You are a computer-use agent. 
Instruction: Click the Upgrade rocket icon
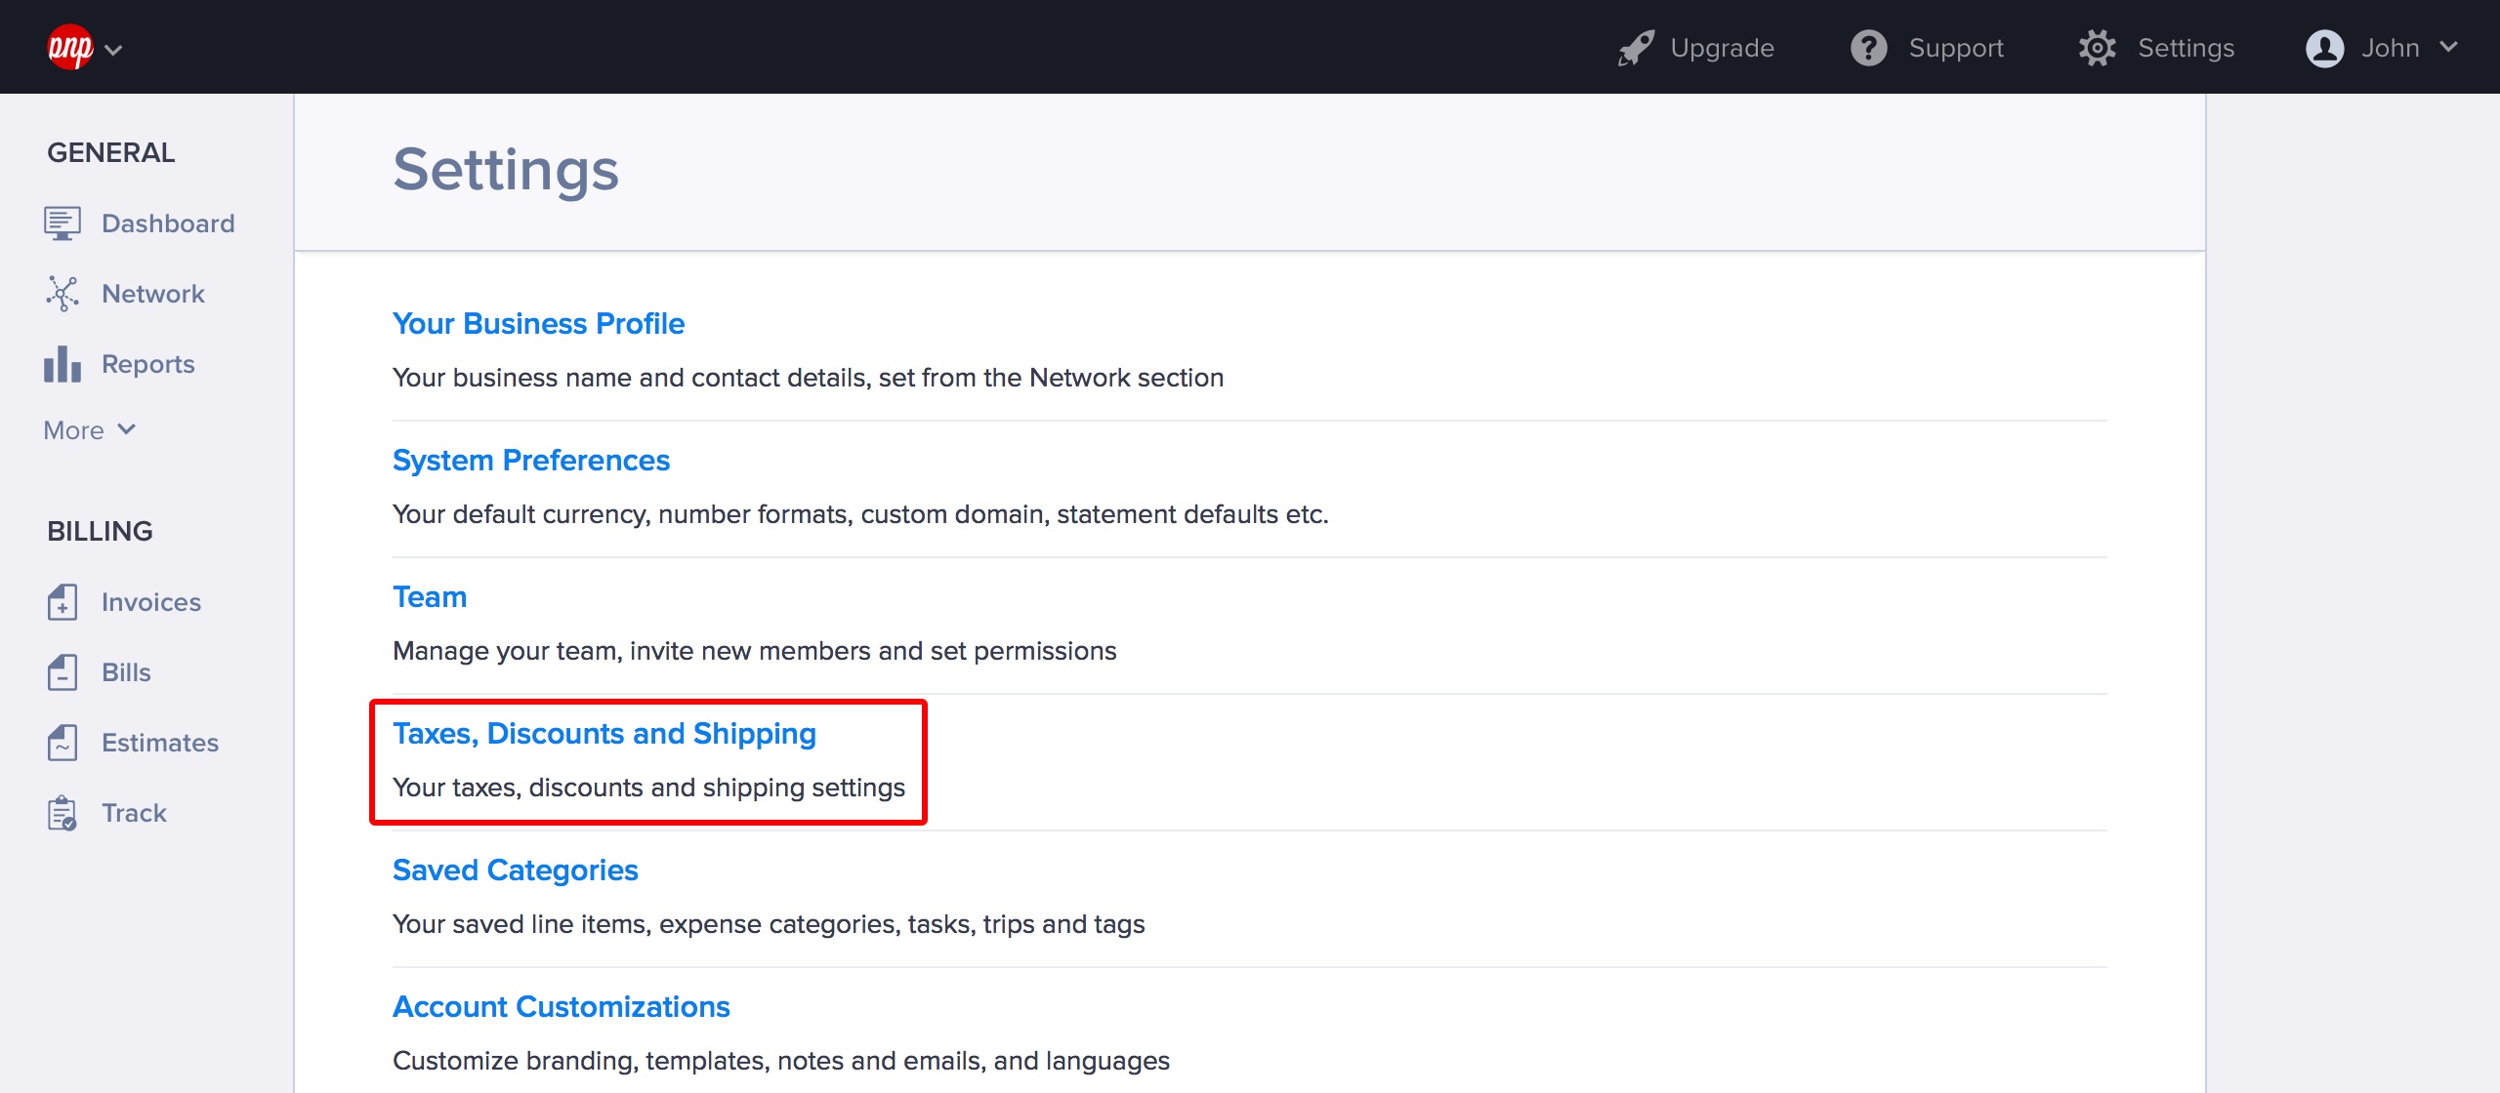[1636, 48]
